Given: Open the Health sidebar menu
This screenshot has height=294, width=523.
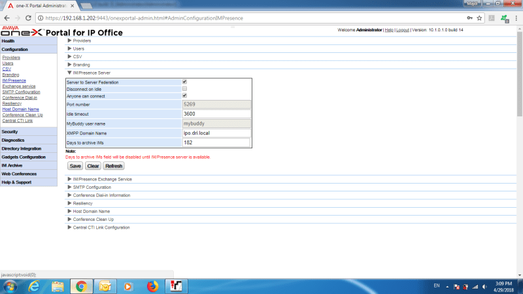Looking at the screenshot, I should (x=29, y=41).
